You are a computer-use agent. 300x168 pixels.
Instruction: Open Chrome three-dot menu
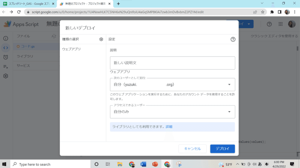point(295,12)
